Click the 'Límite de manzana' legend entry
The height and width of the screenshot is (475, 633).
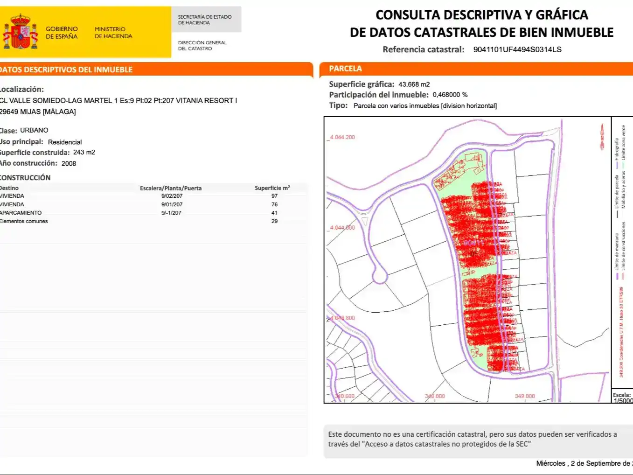coord(617,256)
